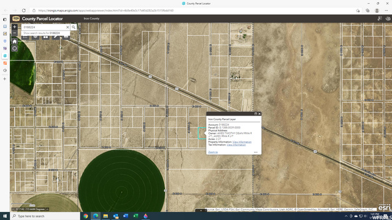Open second sidebar app icon
This screenshot has width=392, height=220.
(x=5, y=26)
